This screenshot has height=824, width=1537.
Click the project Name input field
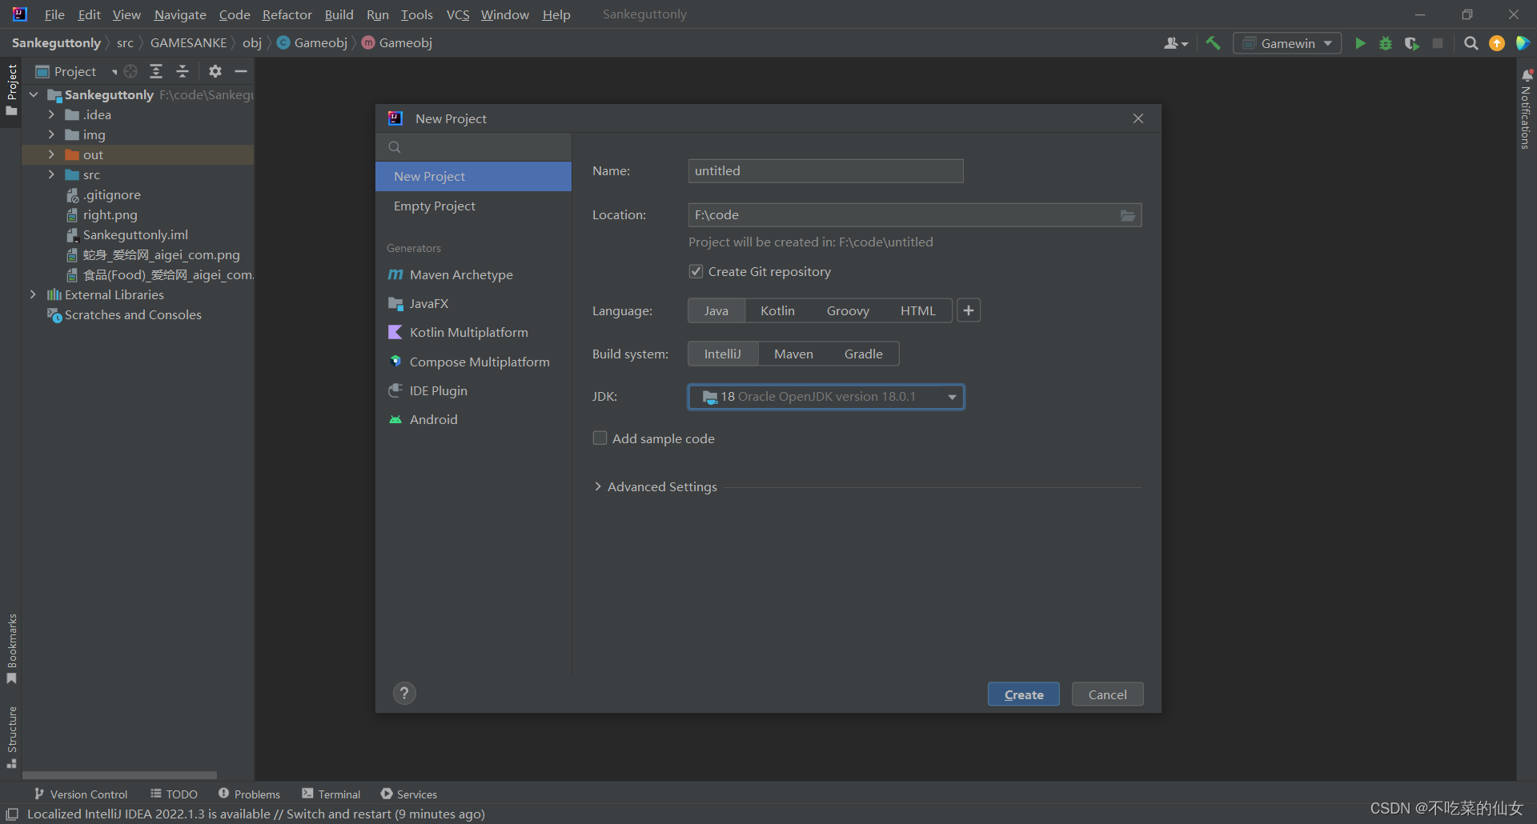(825, 170)
